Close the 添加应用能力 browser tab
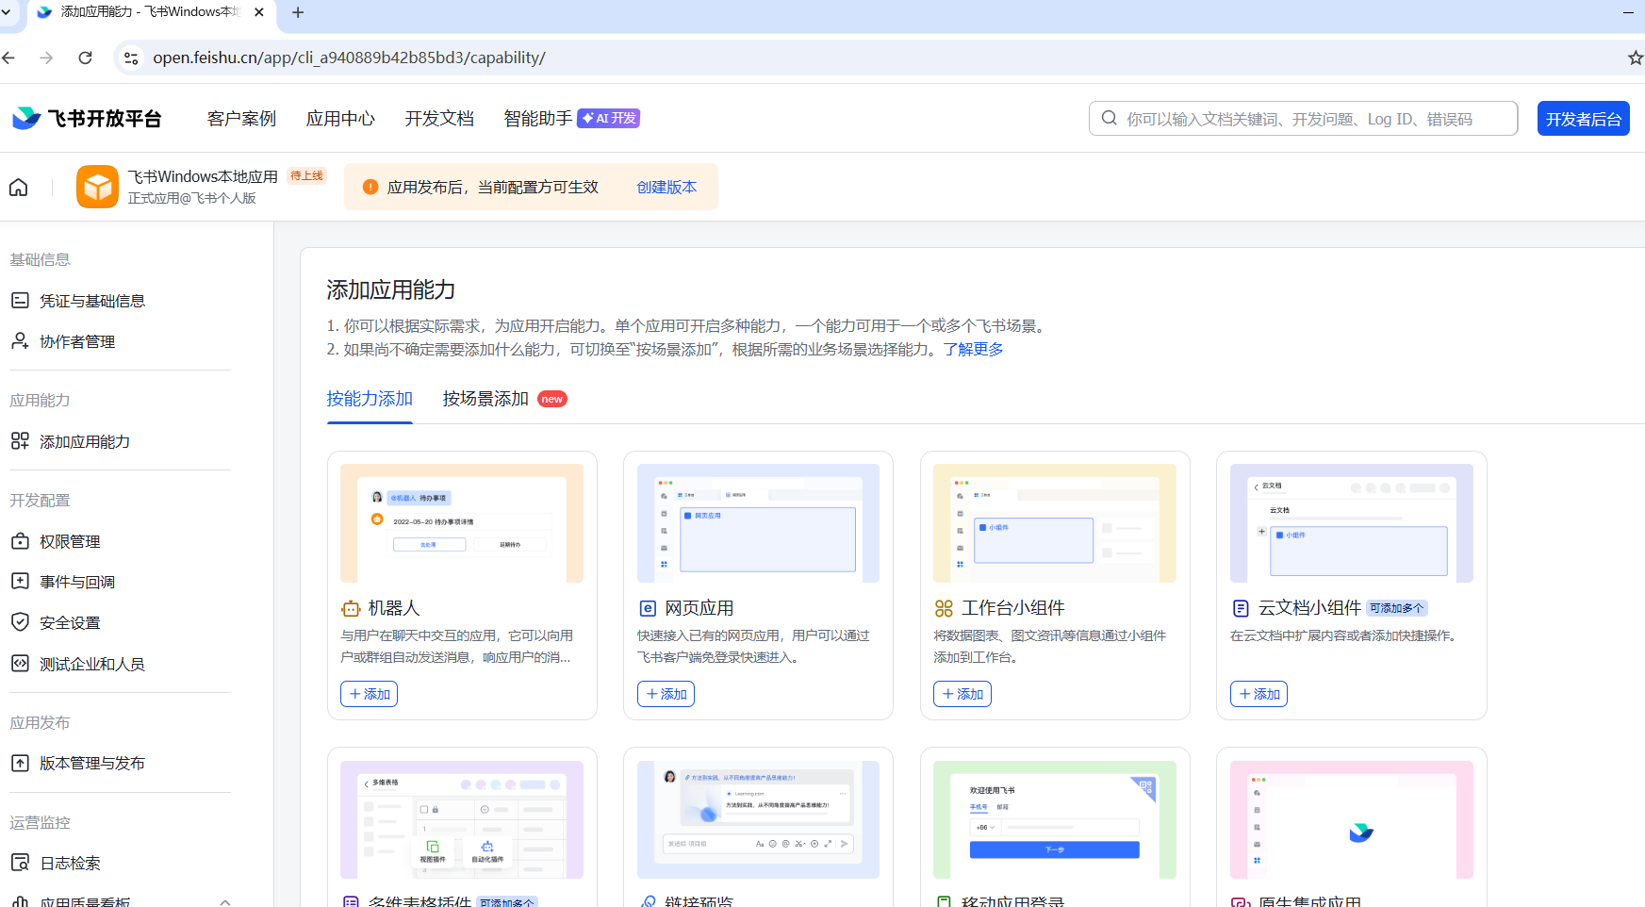The height and width of the screenshot is (907, 1645). click(x=259, y=12)
